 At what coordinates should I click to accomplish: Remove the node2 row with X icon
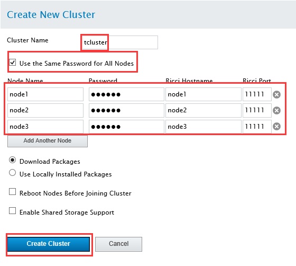pos(276,110)
